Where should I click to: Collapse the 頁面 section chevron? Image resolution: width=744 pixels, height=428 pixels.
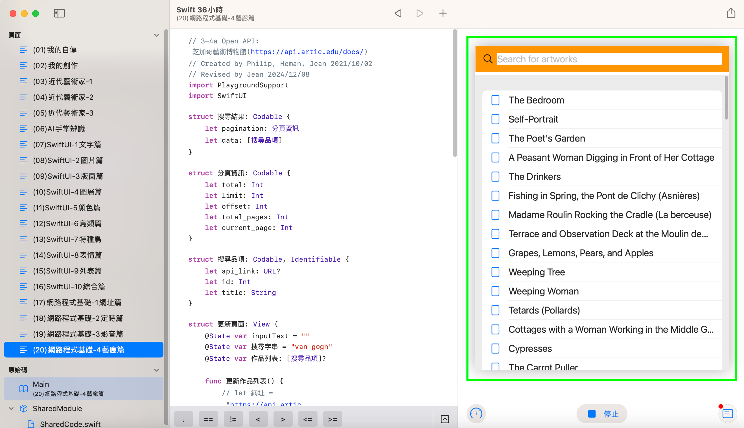[x=157, y=35]
